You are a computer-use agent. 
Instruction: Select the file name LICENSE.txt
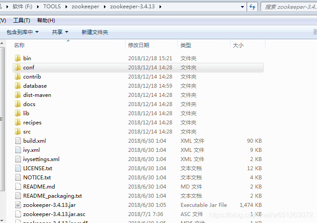pos(38,168)
